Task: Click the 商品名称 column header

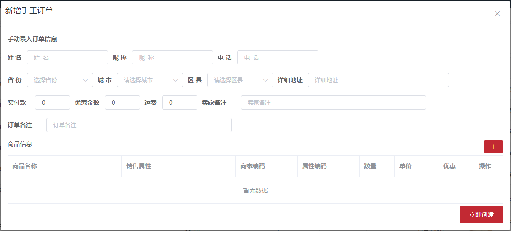Action: point(25,167)
